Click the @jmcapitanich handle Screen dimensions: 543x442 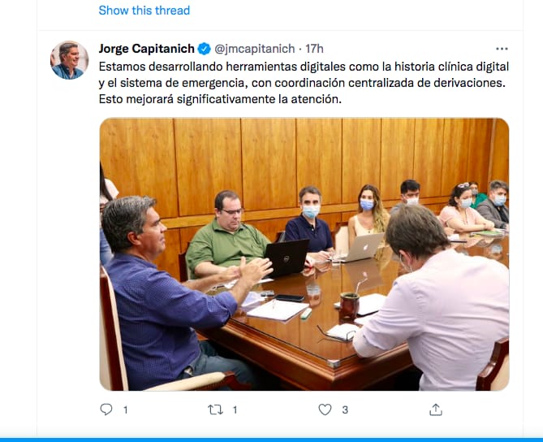click(x=255, y=49)
